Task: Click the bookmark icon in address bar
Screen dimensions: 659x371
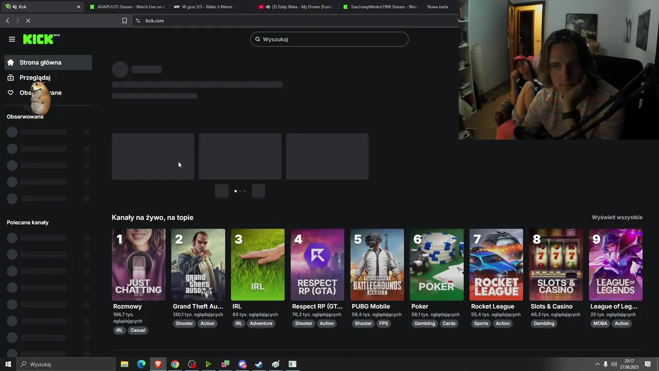Action: (125, 21)
